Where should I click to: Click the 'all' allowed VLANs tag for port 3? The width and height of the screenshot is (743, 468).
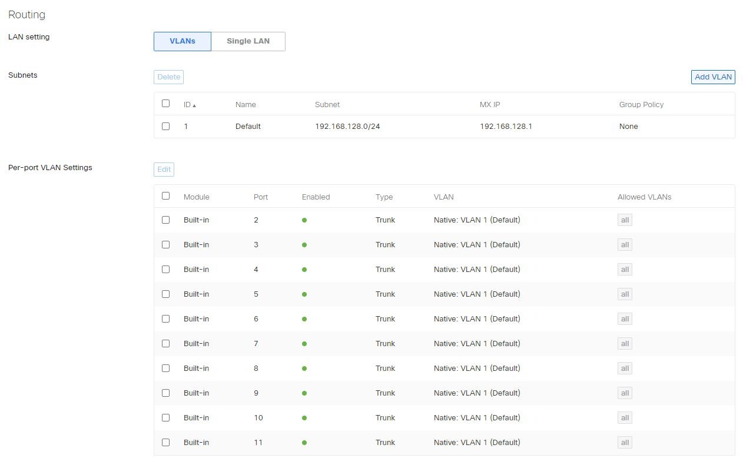(625, 245)
